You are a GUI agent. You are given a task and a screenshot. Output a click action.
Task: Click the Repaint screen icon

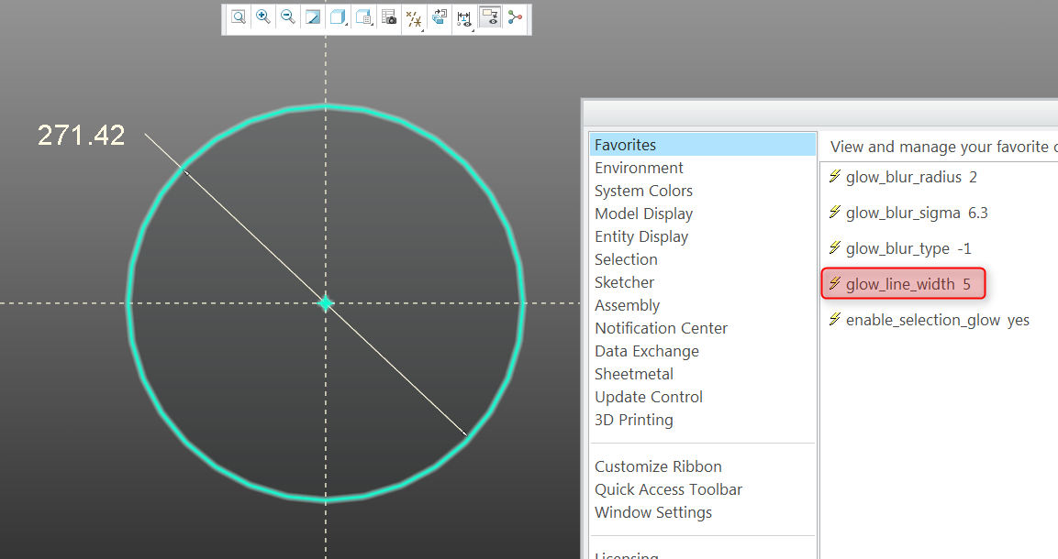pos(313,17)
